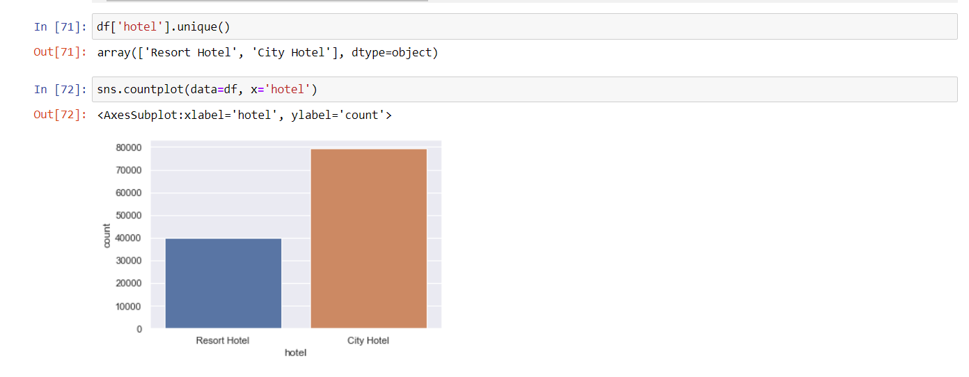Image resolution: width=969 pixels, height=377 pixels.
Task: Click the City Hotel x-axis label
Action: coord(368,341)
